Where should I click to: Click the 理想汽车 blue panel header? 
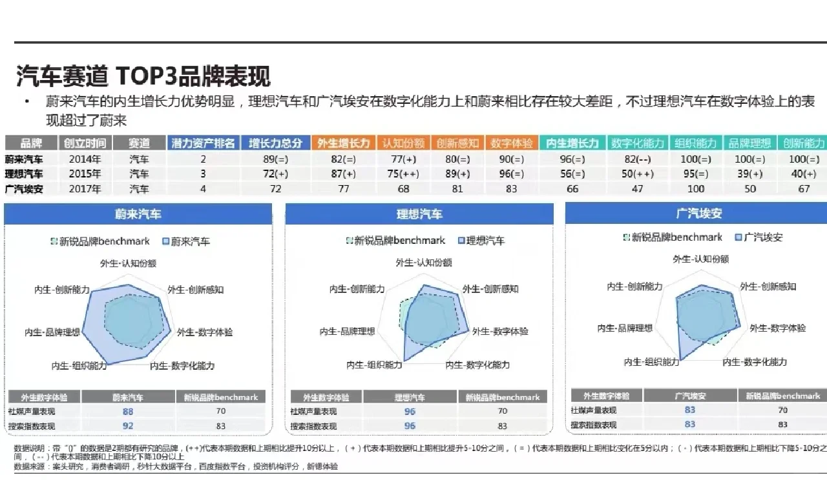(419, 214)
